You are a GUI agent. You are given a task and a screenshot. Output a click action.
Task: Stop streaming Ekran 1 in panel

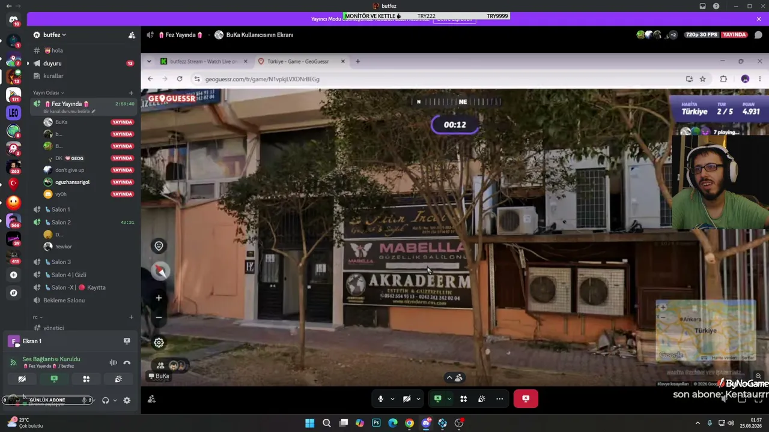[127, 341]
